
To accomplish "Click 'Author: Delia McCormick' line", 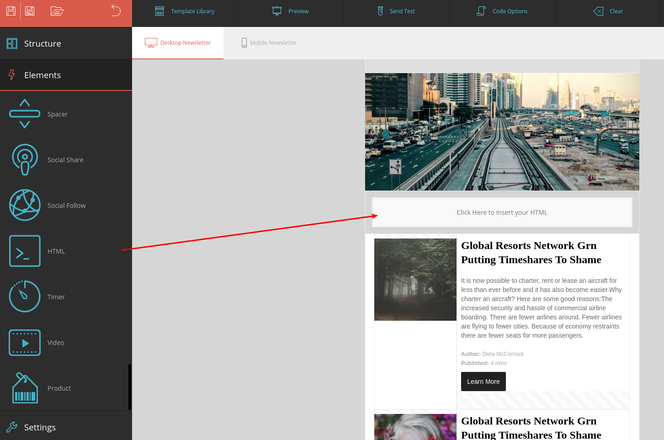I will [492, 354].
